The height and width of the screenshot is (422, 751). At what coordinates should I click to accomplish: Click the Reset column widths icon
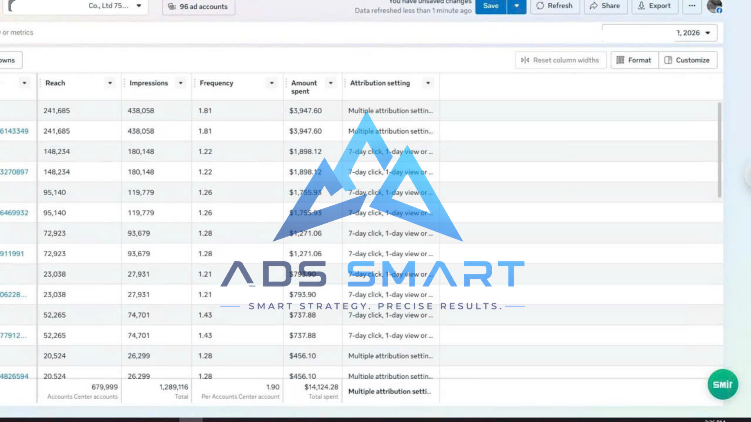525,60
